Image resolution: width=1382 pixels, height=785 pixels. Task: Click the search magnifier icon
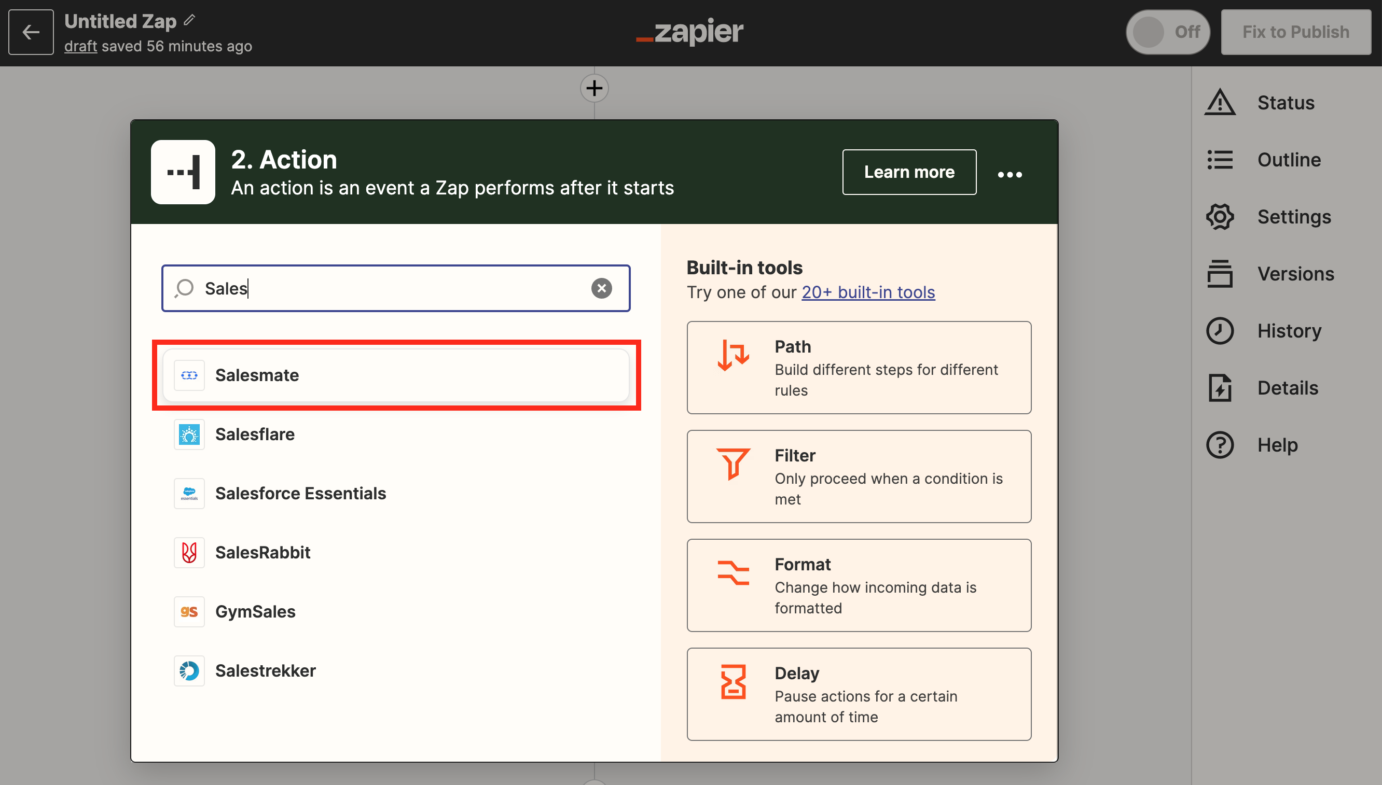[x=184, y=288]
